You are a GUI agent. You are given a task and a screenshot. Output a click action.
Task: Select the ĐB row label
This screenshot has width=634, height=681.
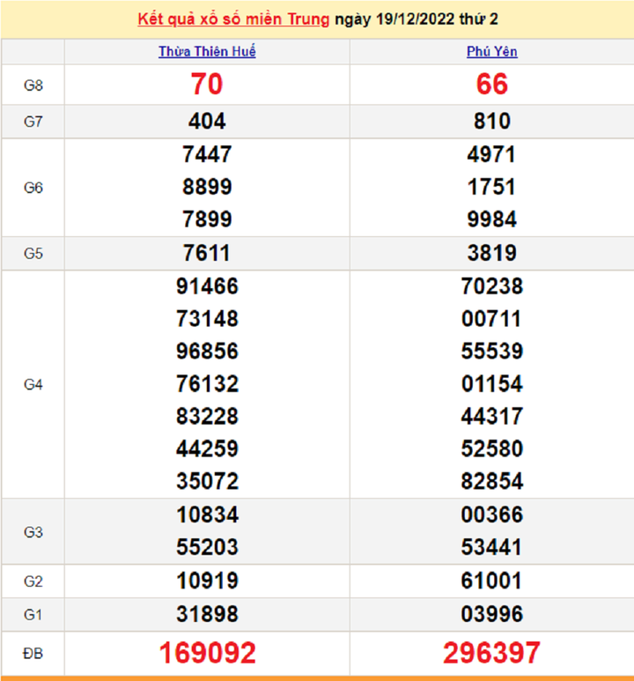(33, 653)
